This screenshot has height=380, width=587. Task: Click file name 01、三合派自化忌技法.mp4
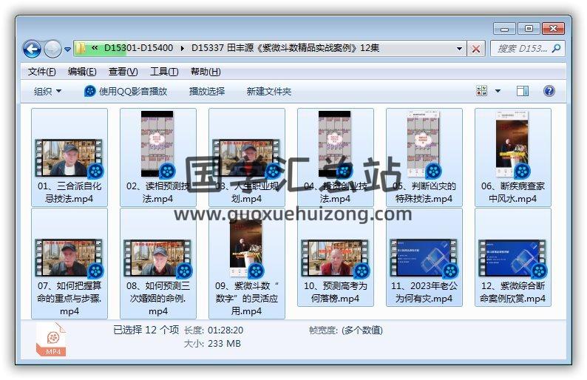(69, 192)
